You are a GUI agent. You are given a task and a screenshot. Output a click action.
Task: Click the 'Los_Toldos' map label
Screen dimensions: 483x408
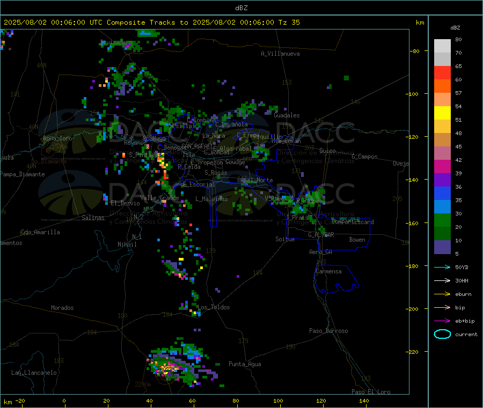pos(214,307)
